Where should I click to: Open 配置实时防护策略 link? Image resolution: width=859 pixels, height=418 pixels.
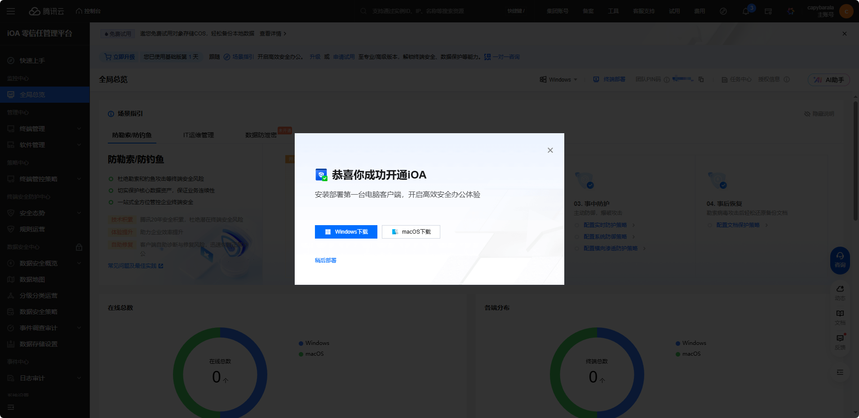pos(605,225)
